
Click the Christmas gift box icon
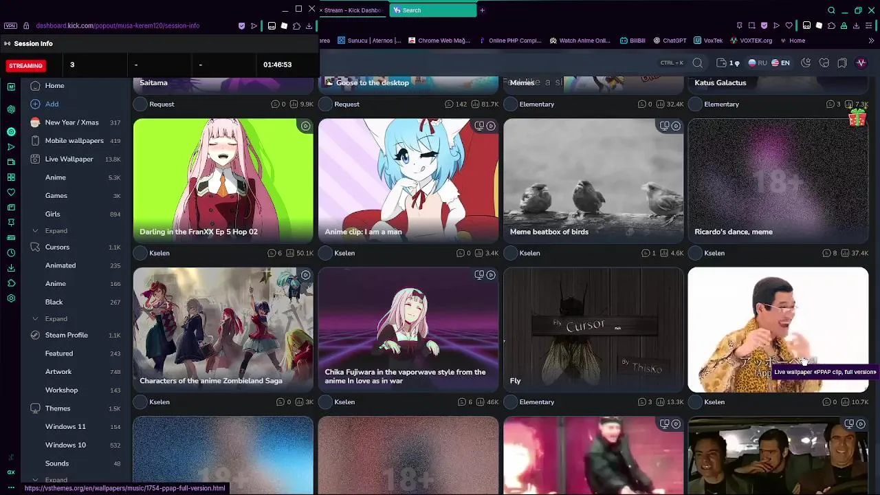(x=857, y=118)
